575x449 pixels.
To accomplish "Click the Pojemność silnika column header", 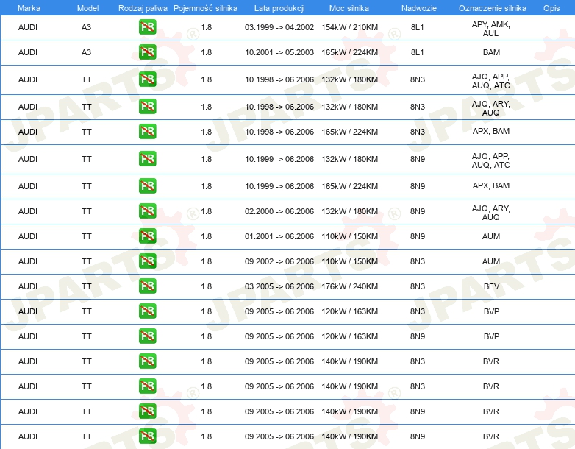I will [205, 8].
